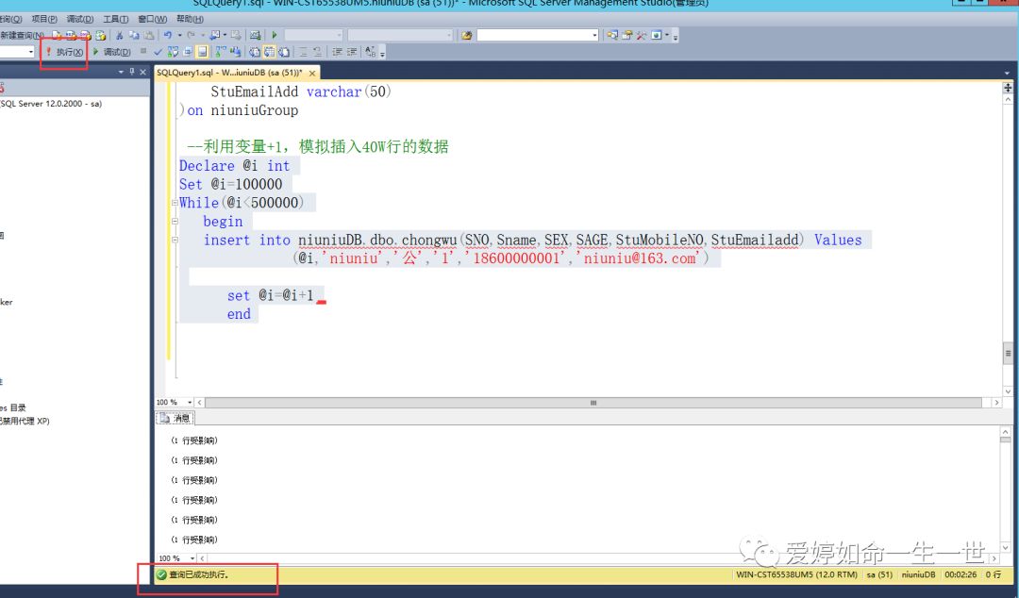Image resolution: width=1019 pixels, height=598 pixels.
Task: Click the Cancel Executing Query stop icon
Action: pyautogui.click(x=143, y=51)
